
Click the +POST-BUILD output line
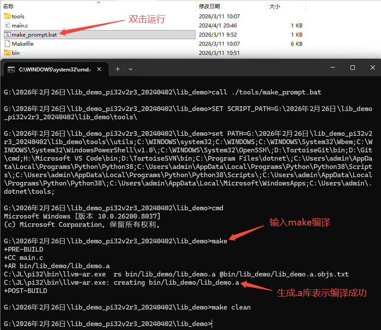tap(26, 291)
